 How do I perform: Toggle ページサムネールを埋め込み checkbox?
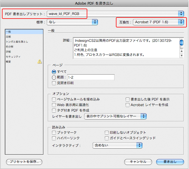point(54,99)
